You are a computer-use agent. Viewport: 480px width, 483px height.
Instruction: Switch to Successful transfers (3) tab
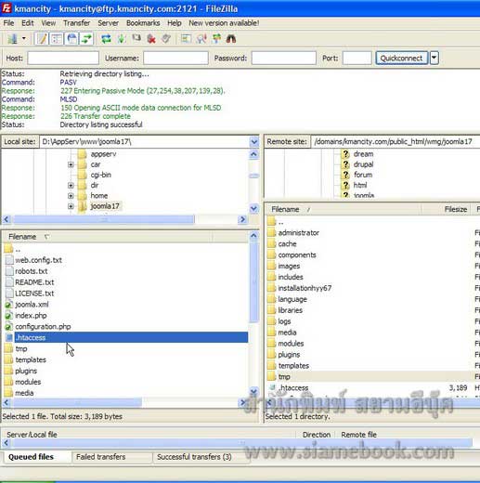194,457
